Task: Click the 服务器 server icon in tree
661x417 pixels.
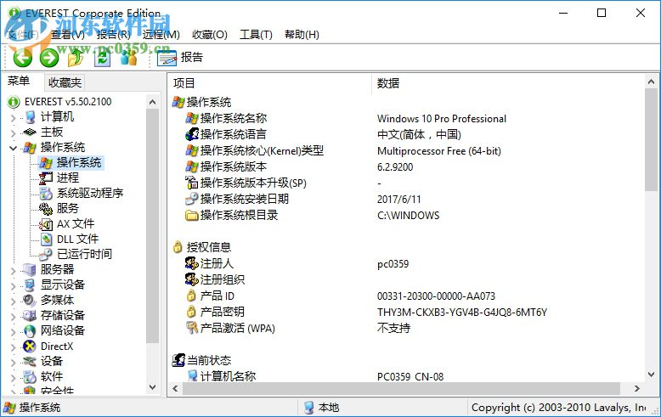Action: click(x=30, y=269)
